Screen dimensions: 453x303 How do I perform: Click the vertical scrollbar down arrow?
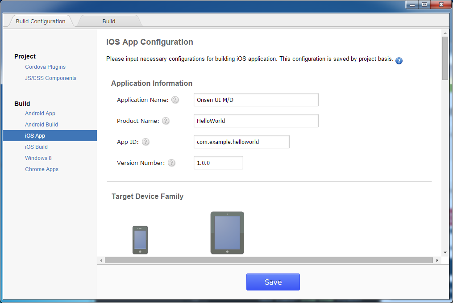pos(445,252)
